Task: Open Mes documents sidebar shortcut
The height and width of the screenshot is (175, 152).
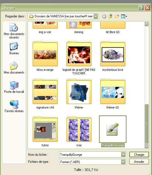Action: tap(14, 68)
